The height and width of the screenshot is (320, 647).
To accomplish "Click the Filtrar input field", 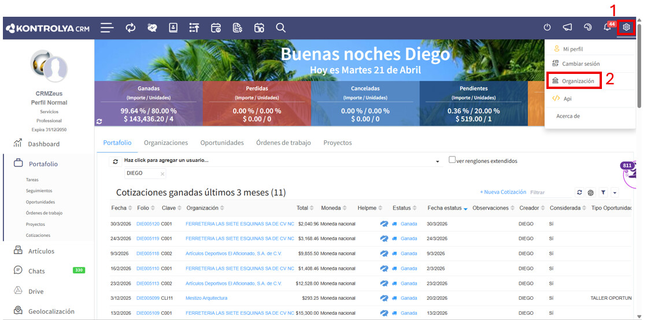I will tap(549, 192).
